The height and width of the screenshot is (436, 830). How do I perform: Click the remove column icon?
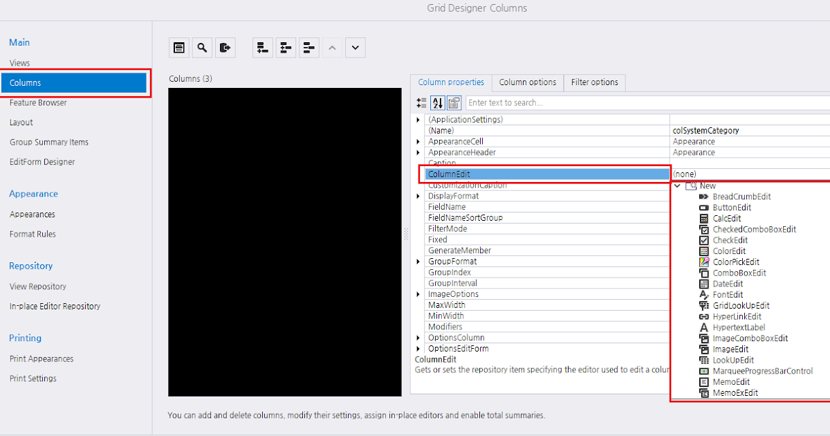(x=309, y=47)
